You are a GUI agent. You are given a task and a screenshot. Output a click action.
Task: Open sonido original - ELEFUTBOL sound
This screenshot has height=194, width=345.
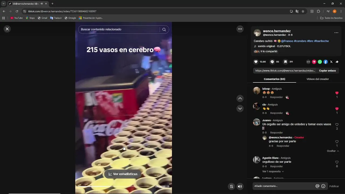pyautogui.click(x=274, y=46)
